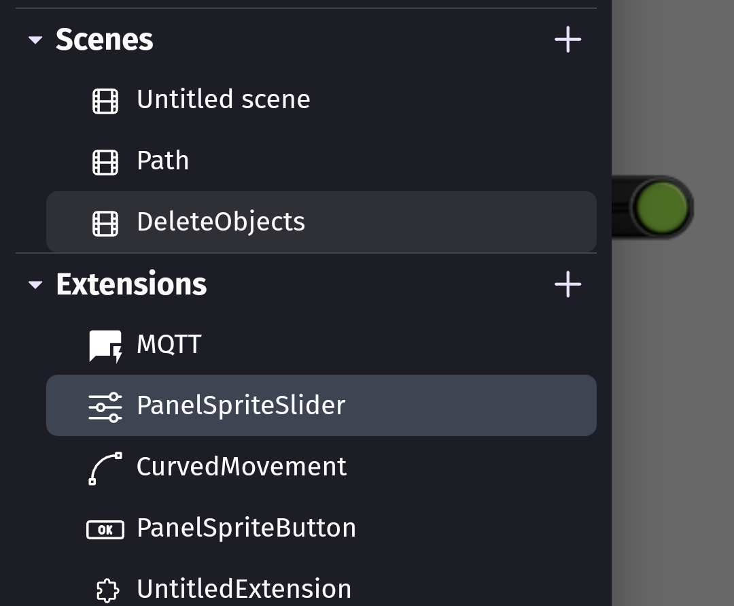The image size is (734, 606).
Task: Click the DeleteObjects scene film icon
Action: [x=105, y=223]
